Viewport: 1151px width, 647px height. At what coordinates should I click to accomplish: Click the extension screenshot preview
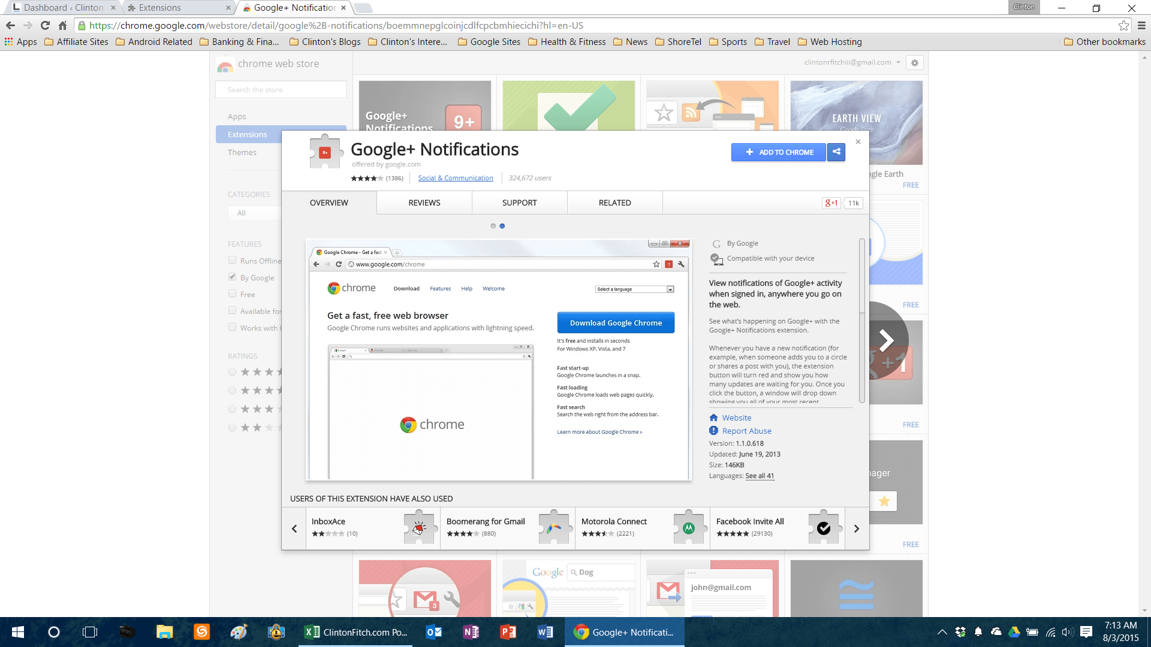click(x=499, y=359)
